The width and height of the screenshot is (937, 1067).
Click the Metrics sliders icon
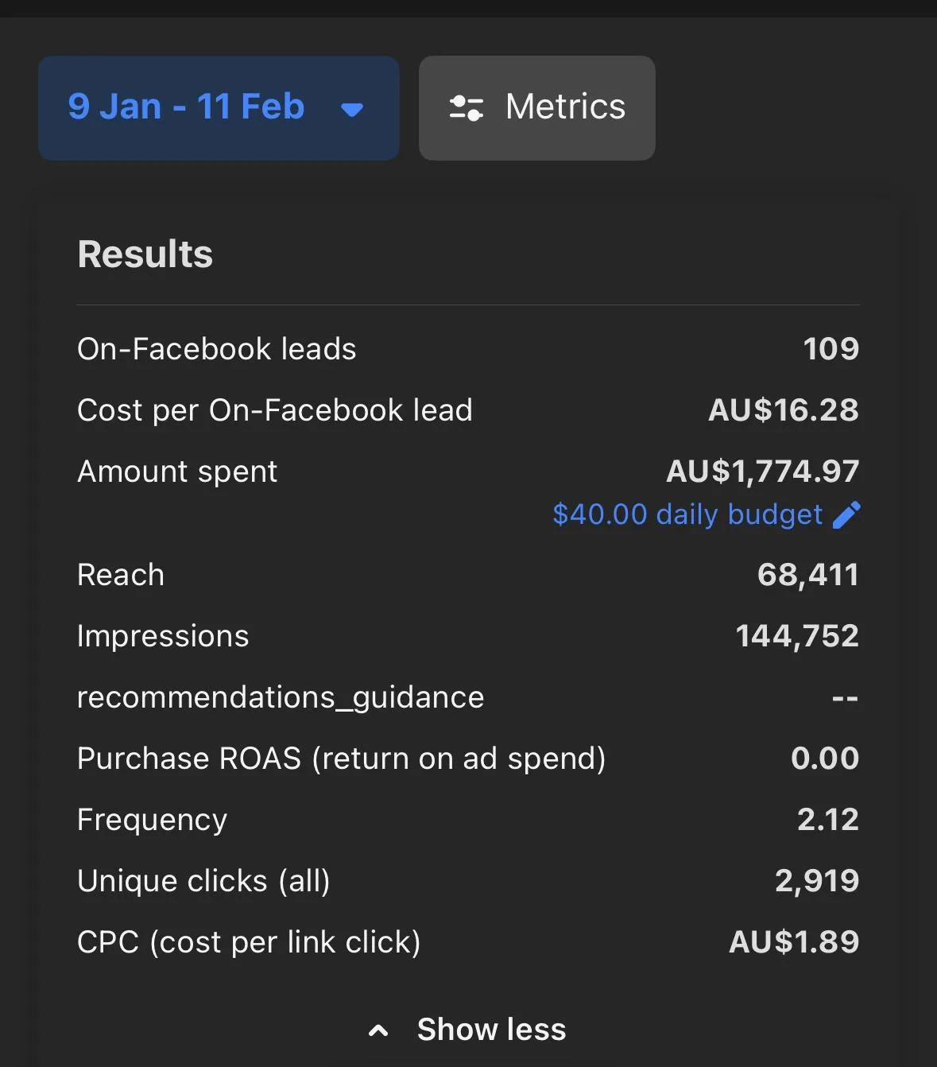click(467, 107)
